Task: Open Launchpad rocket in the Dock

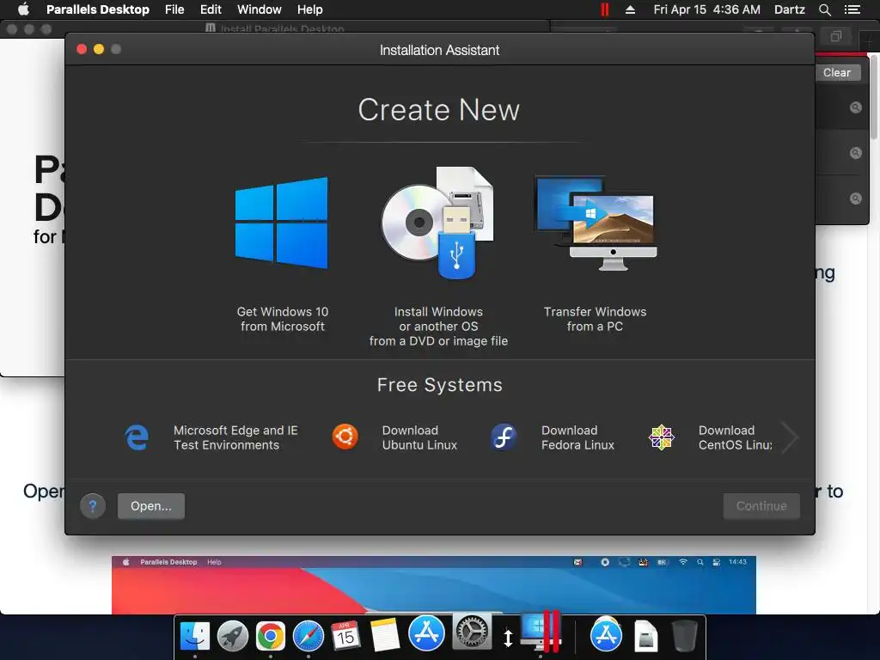Action: 232,636
